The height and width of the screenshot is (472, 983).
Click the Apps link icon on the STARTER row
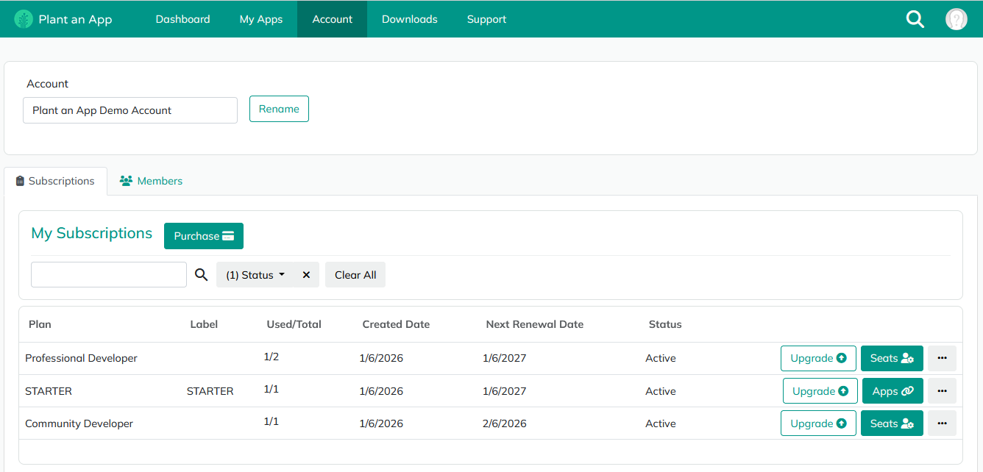click(x=892, y=390)
